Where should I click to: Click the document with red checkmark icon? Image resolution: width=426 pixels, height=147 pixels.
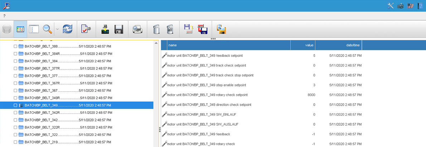click(x=86, y=29)
